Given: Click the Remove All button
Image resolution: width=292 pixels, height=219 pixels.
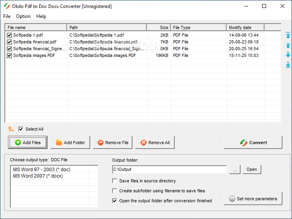Looking at the screenshot, I should pyautogui.click(x=155, y=143).
